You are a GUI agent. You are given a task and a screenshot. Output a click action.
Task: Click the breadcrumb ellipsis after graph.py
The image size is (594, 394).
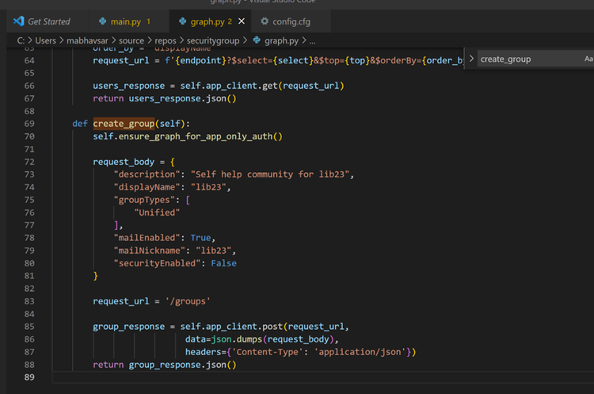click(x=312, y=40)
